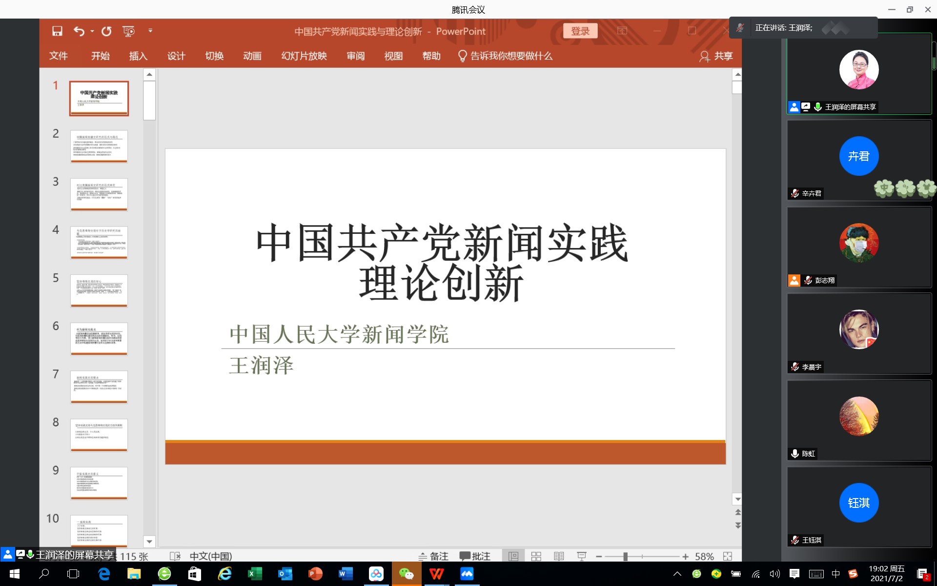Image resolution: width=937 pixels, height=586 pixels.
Task: Toggle the comments (批注) pane
Action: (475, 556)
